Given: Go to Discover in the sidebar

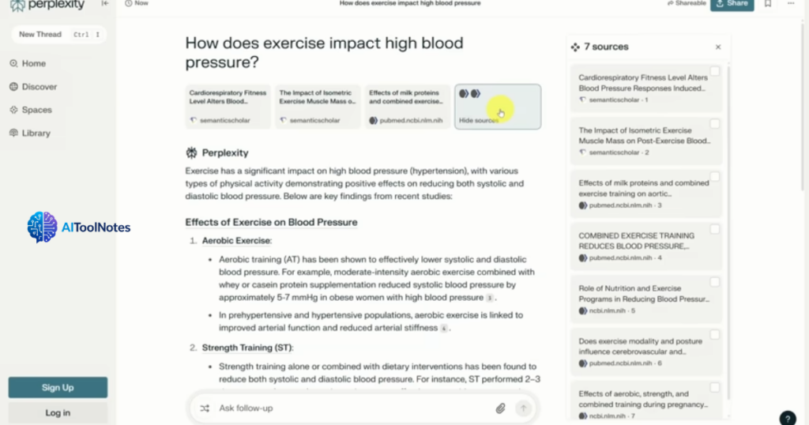Looking at the screenshot, I should click(x=39, y=87).
